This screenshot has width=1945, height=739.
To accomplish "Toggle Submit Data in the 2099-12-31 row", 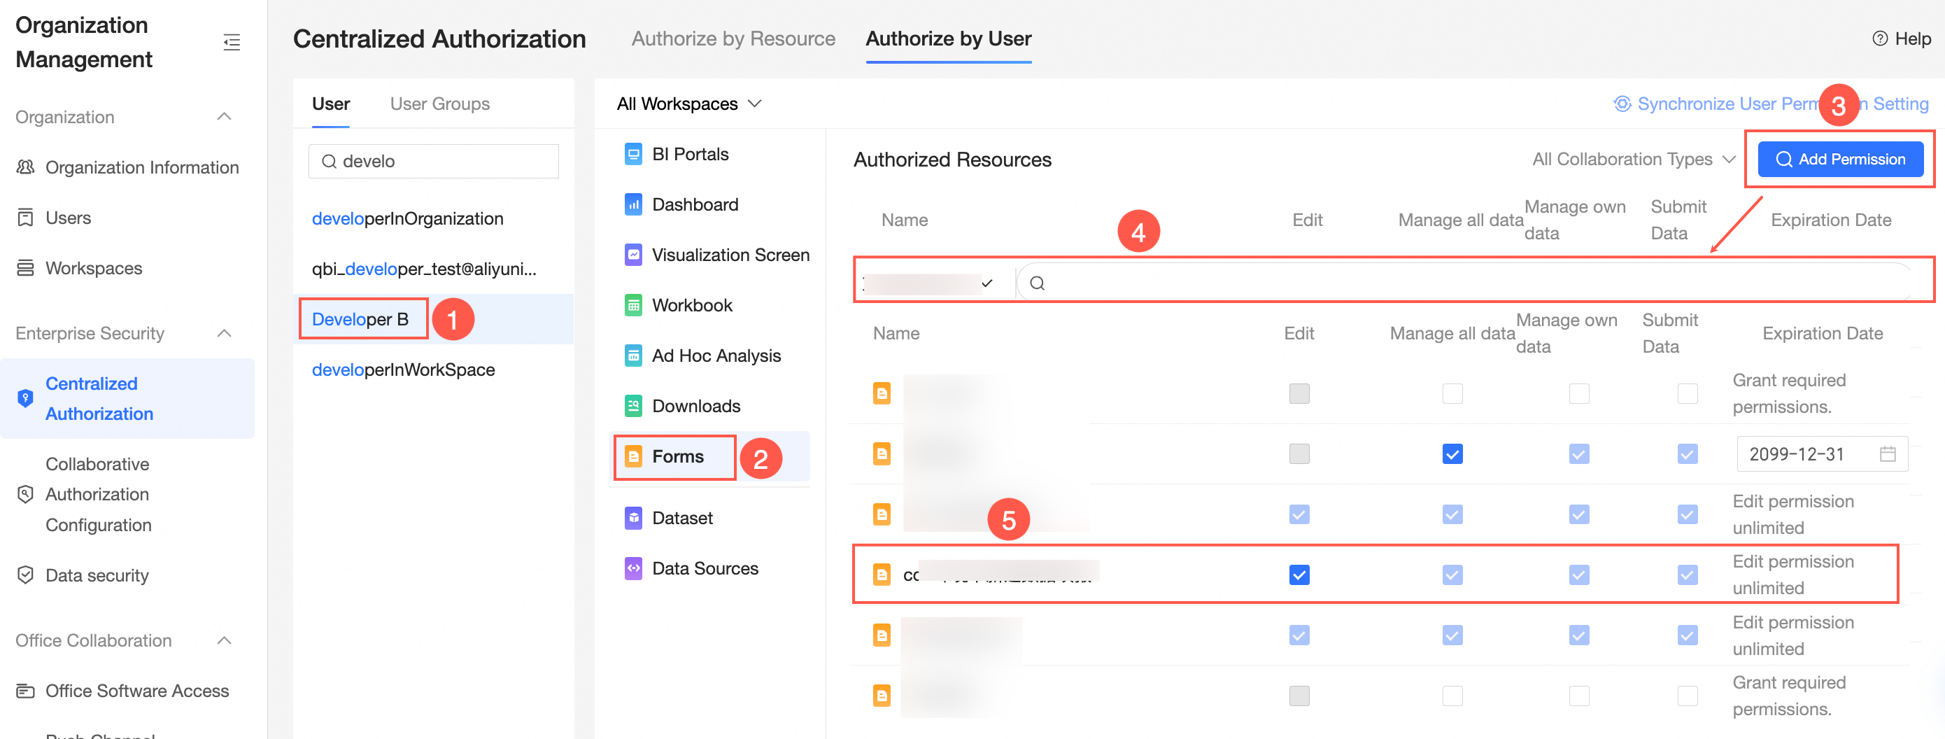I will [x=1687, y=453].
